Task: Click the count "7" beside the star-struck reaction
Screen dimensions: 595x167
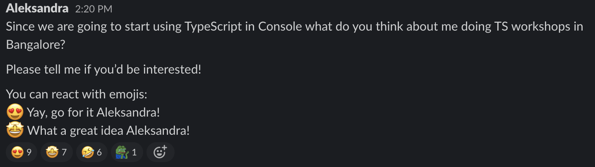Action: tap(64, 152)
